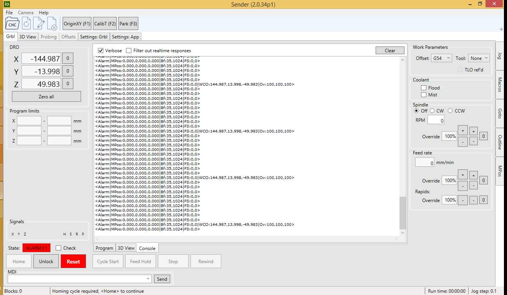Screen dimensions: 507x295
Task: Clear the console output
Action: coord(390,51)
